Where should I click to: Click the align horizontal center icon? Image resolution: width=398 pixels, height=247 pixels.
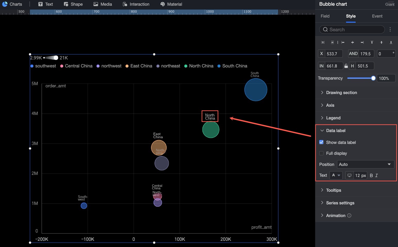coord(353,42)
